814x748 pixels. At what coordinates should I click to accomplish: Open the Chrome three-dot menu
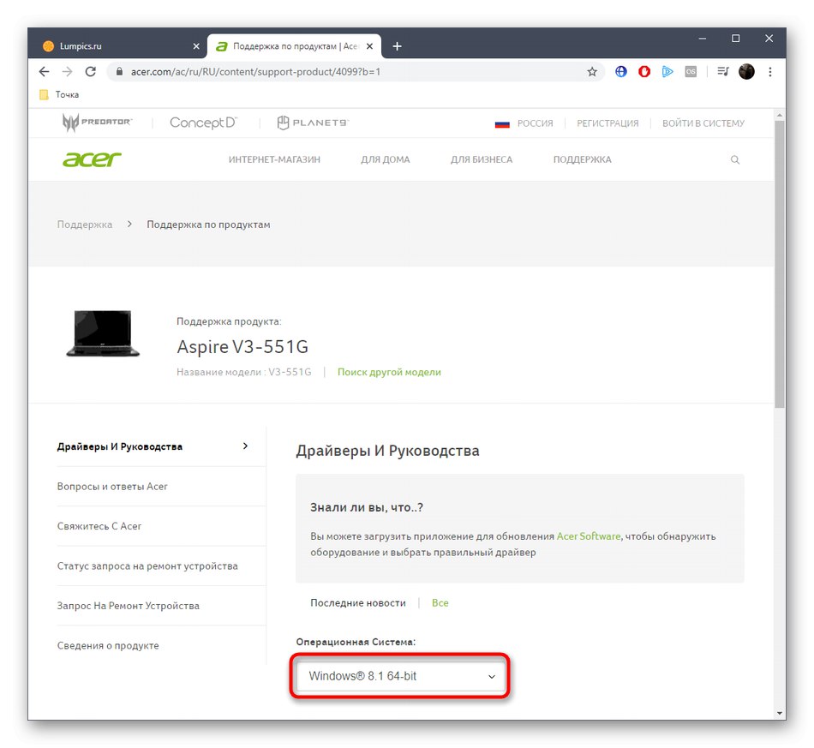(770, 72)
